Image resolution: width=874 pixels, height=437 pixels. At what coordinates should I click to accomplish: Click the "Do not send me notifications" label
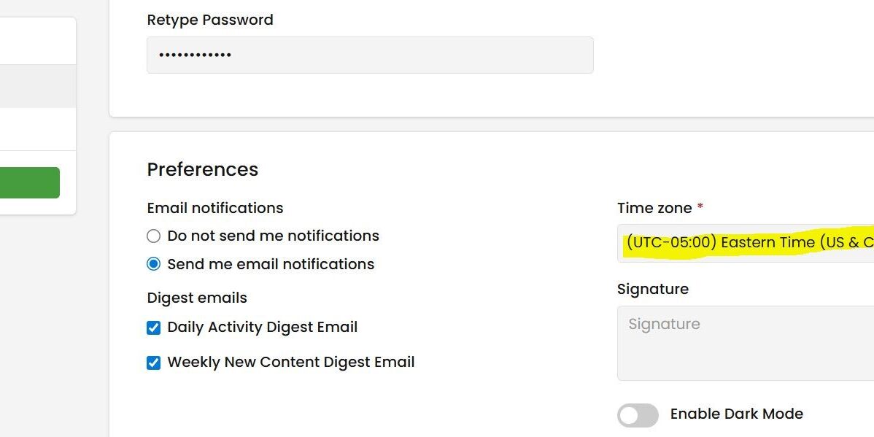point(273,236)
